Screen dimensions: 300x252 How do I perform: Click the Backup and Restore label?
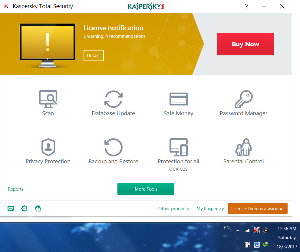coord(114,162)
